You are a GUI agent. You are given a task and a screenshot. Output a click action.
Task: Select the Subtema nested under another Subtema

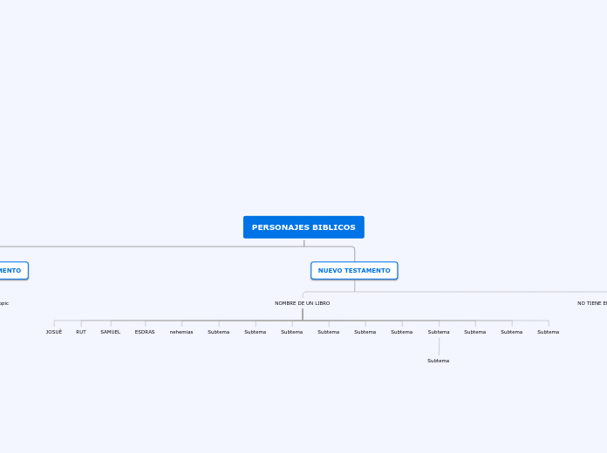438,361
